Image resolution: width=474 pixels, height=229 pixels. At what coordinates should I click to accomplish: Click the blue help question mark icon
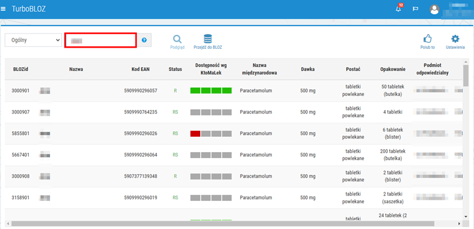(x=144, y=40)
